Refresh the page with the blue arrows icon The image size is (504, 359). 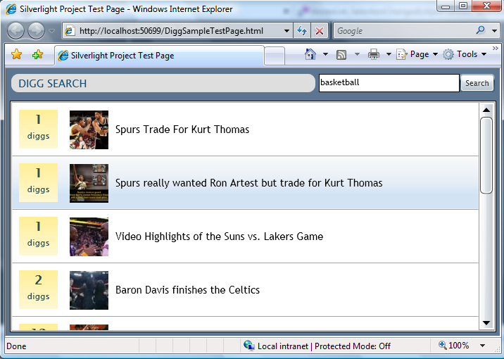(x=302, y=31)
